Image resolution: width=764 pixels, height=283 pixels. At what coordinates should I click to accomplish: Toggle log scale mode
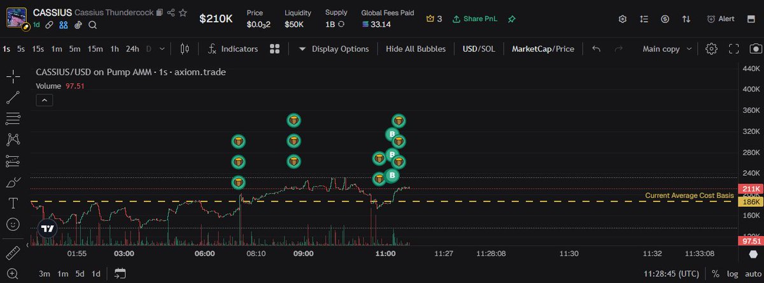click(x=732, y=273)
